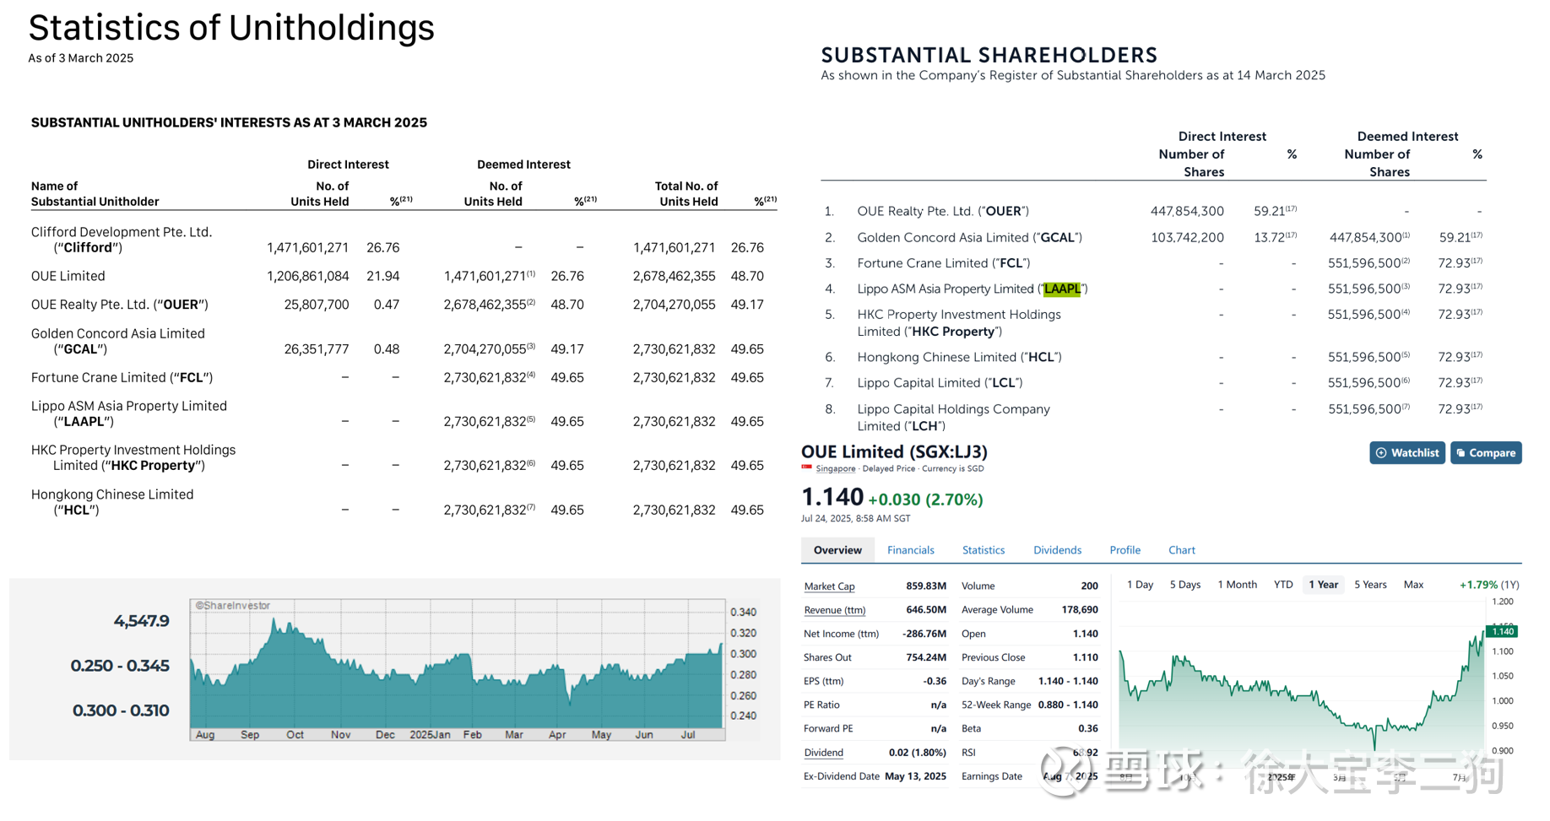Select the direct units figure 25,807,700
1550x821 pixels.
[316, 305]
